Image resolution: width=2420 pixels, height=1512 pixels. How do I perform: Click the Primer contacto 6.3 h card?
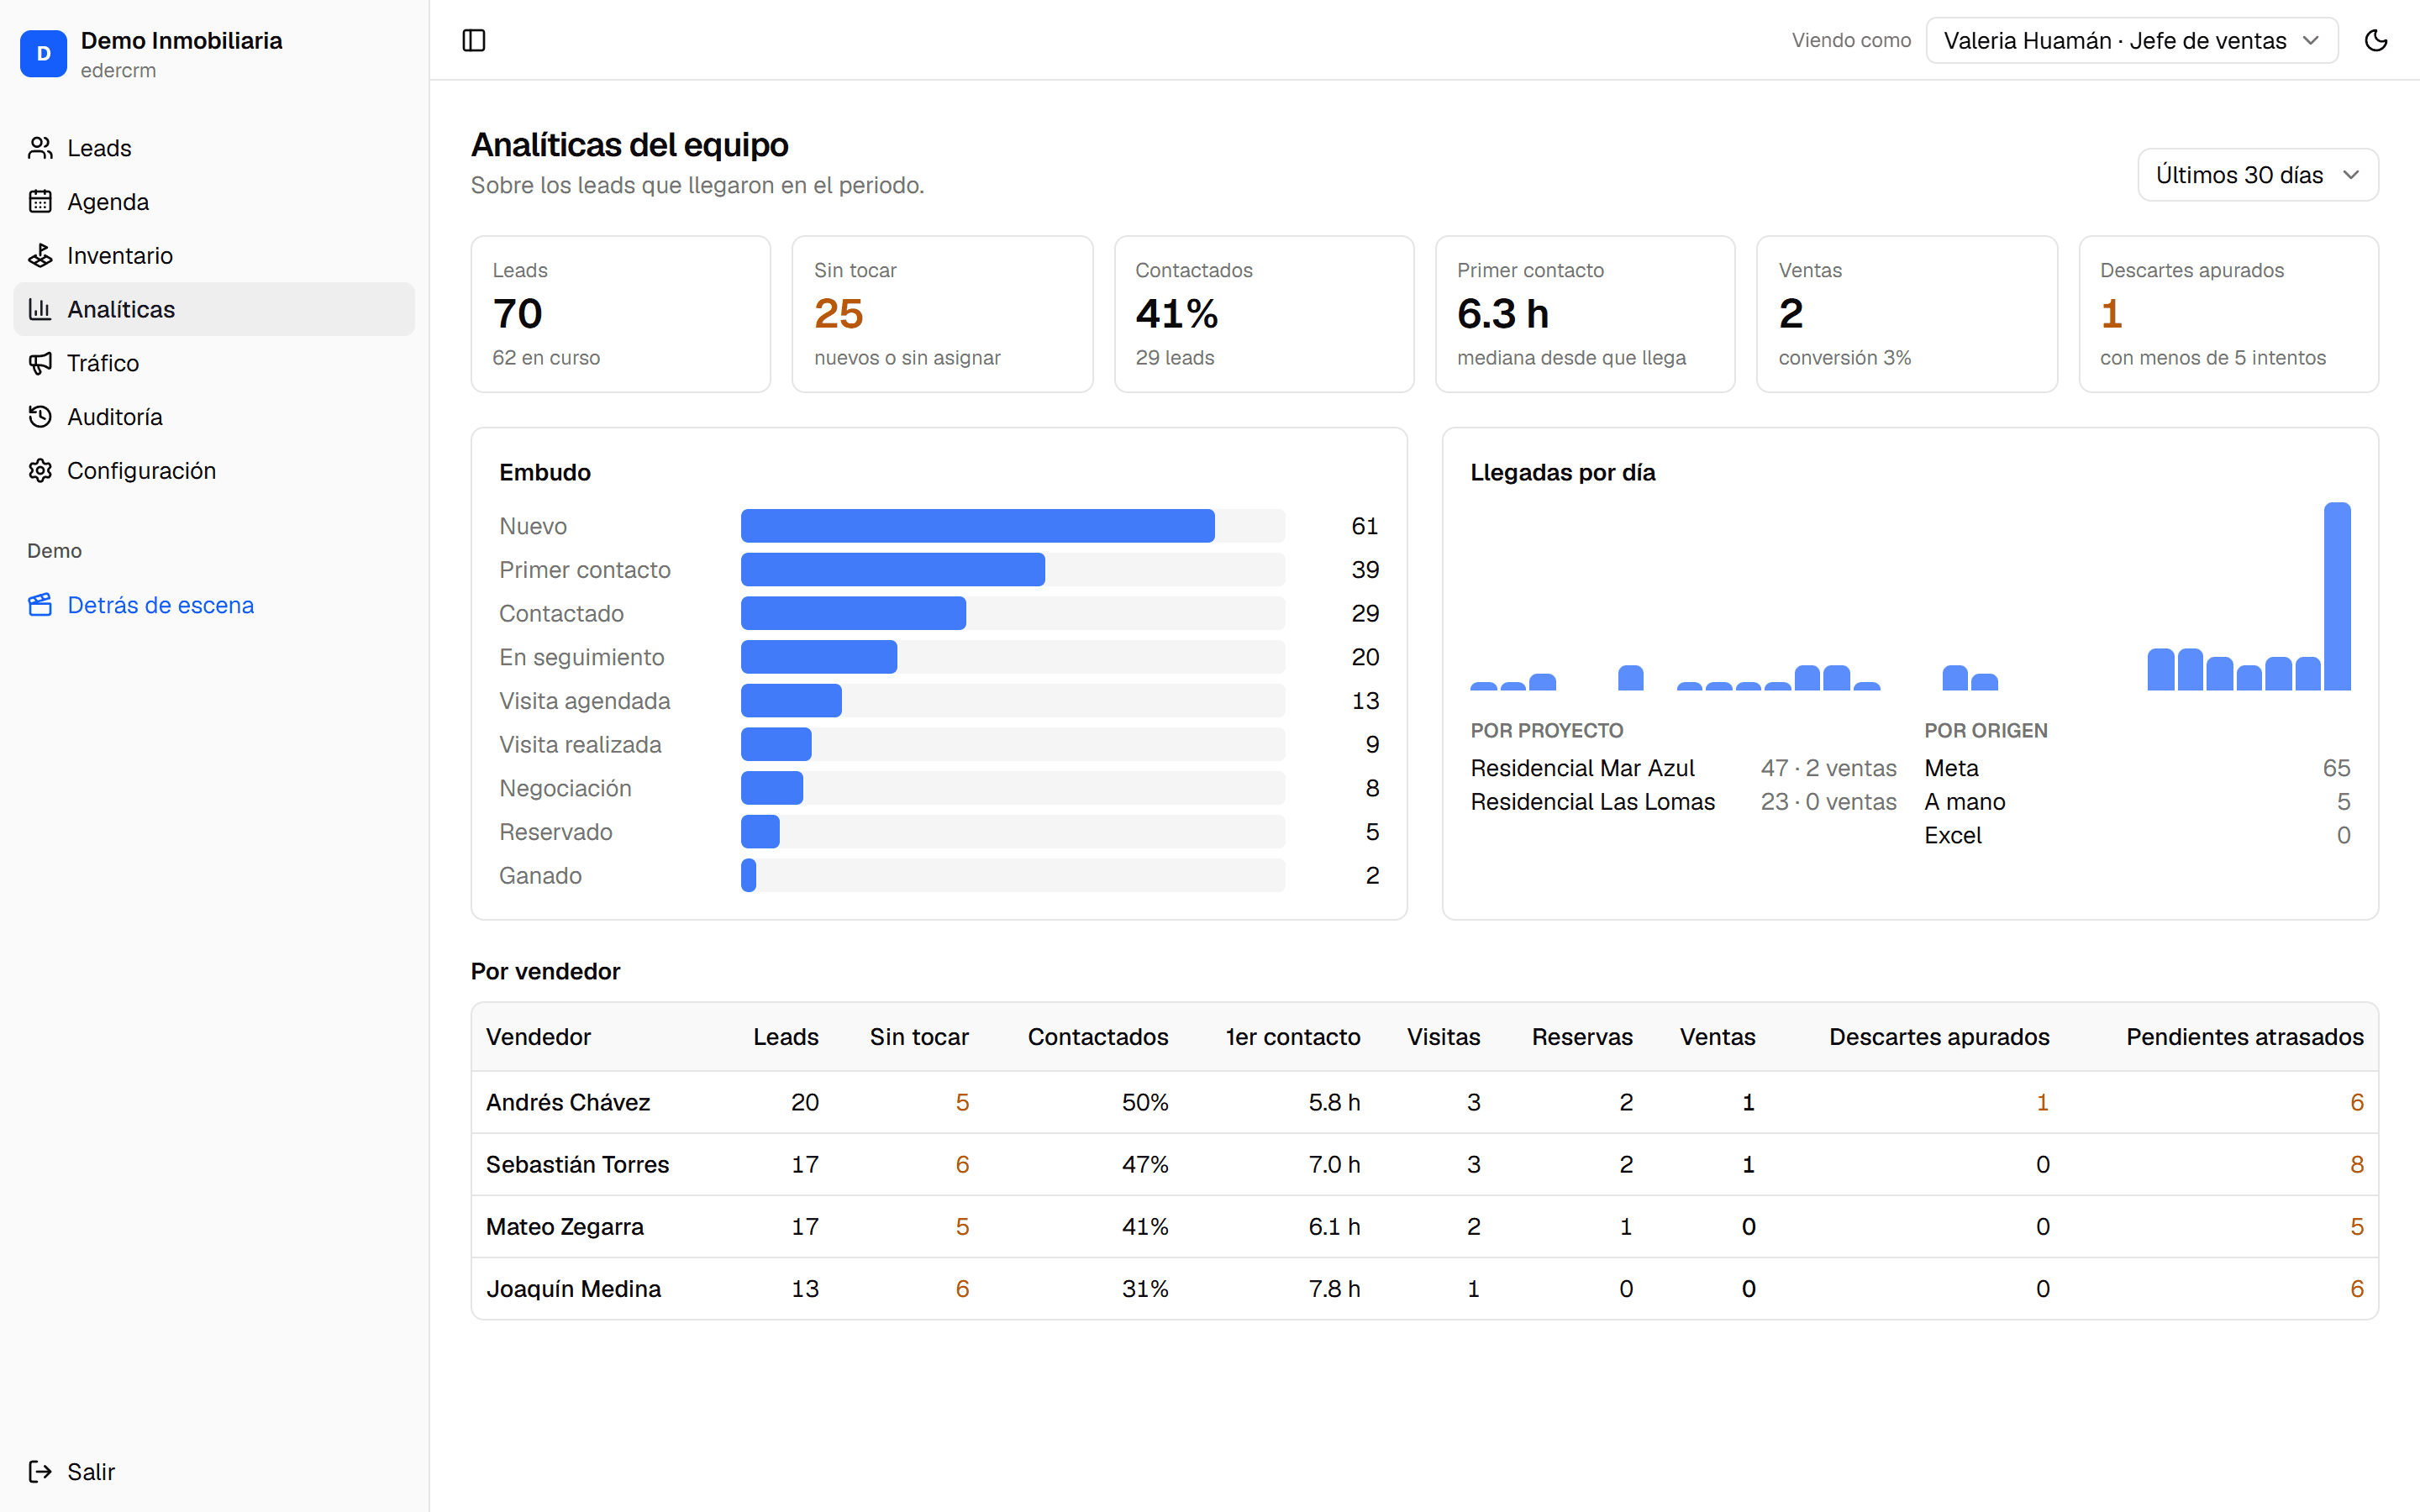point(1585,314)
